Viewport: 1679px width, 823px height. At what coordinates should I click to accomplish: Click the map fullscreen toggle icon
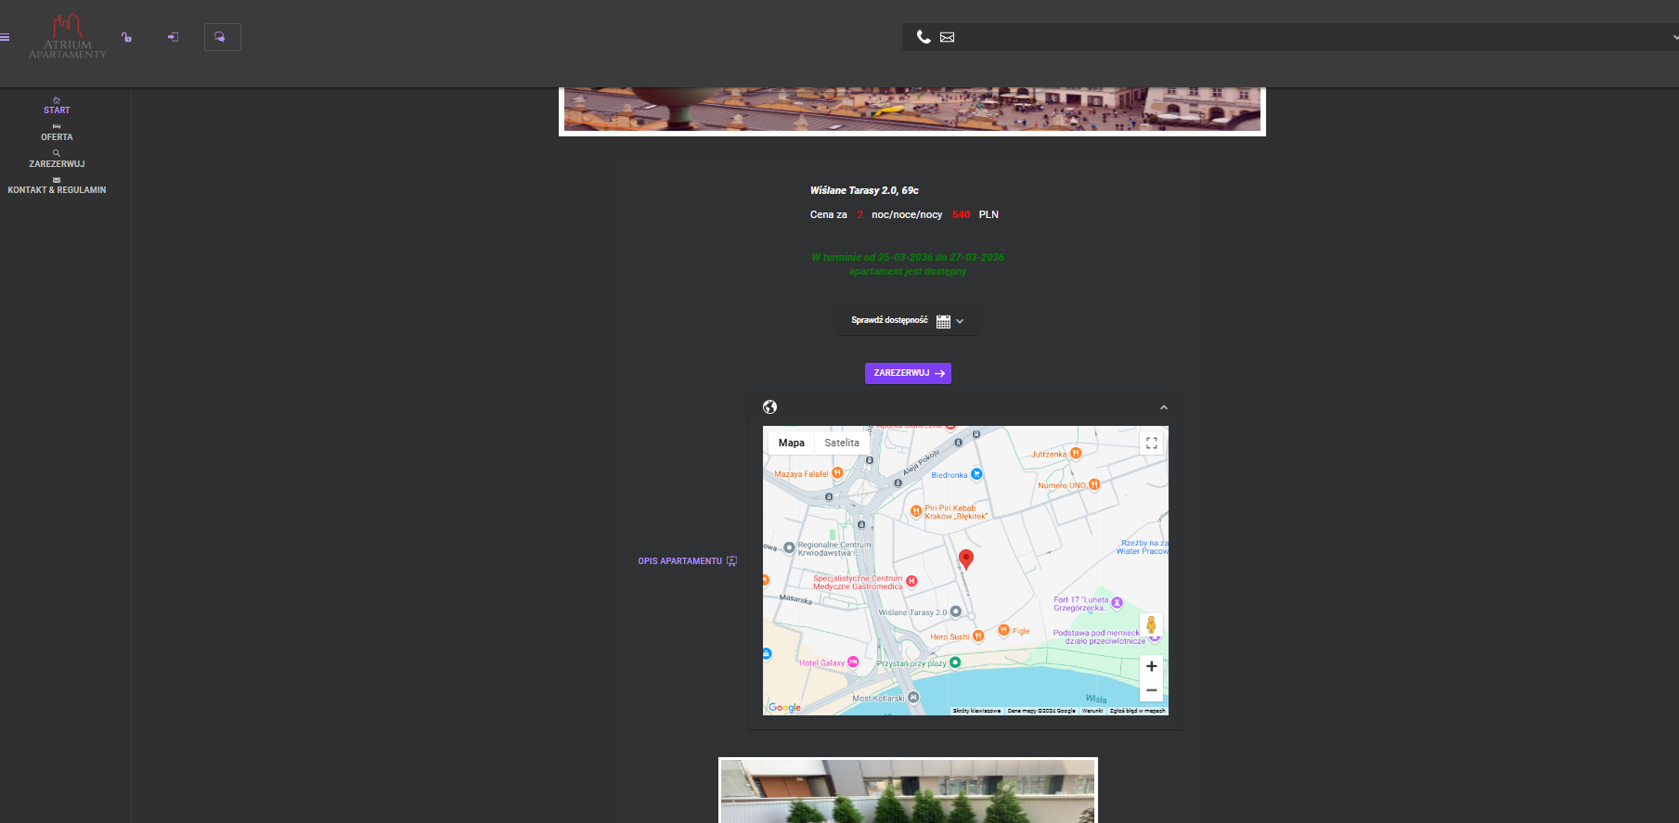click(1151, 444)
